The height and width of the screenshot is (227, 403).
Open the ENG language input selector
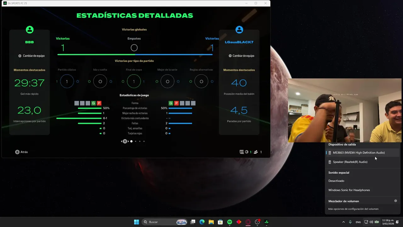[x=358, y=222]
